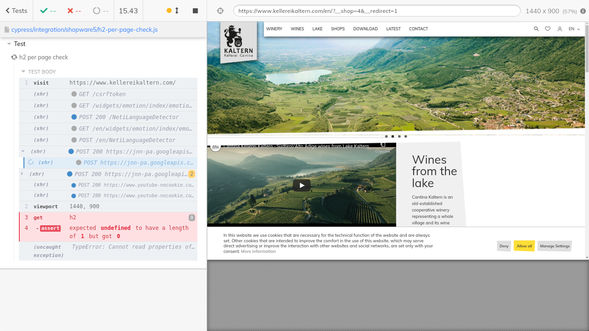Click the URL address field in preview
589x331 pixels.
click(x=376, y=11)
